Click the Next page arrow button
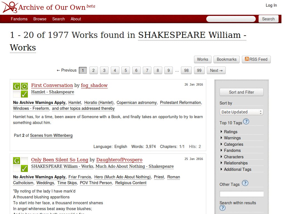This screenshot has width=285, height=214. [216, 70]
